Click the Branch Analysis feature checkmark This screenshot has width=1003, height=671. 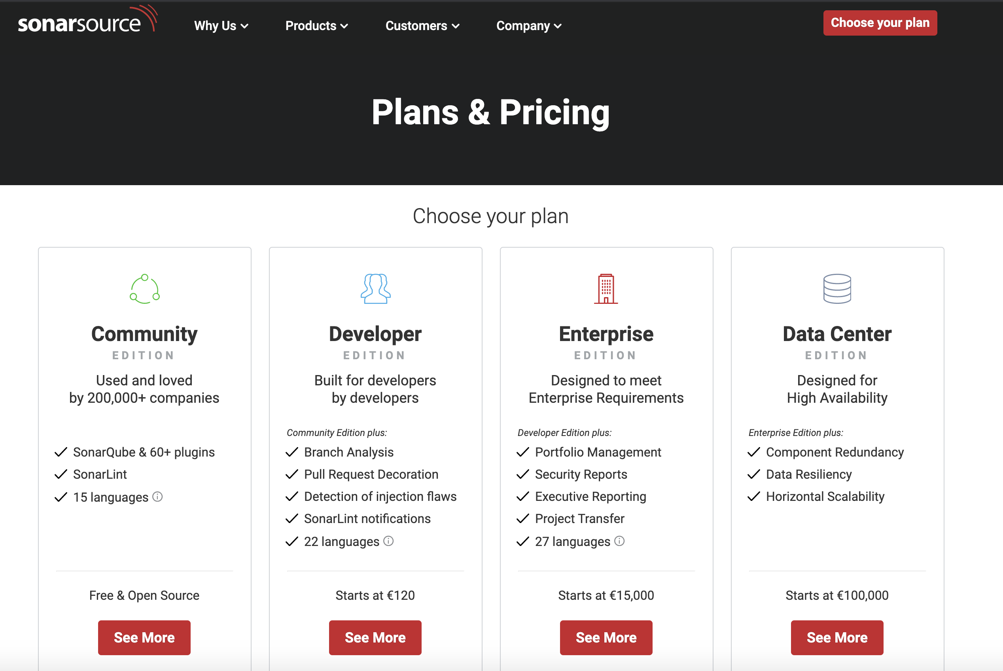coord(292,452)
